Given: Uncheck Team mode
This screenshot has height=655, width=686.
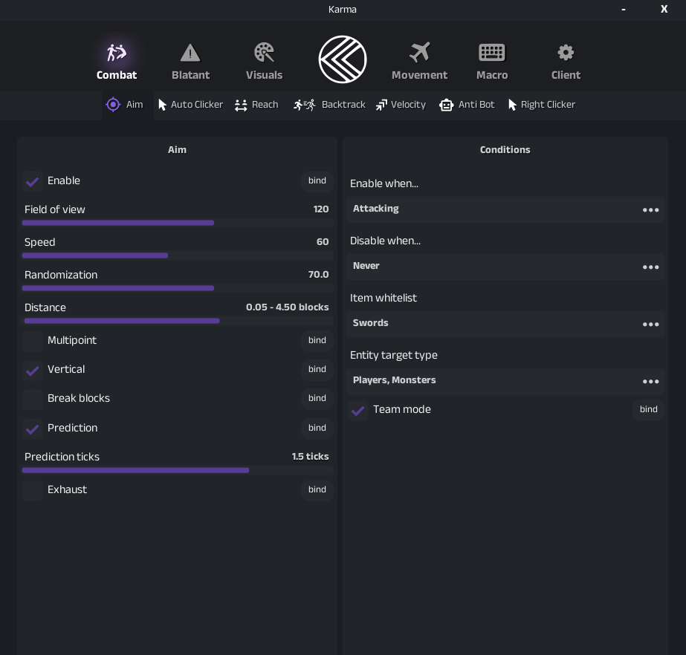Looking at the screenshot, I should tap(358, 411).
